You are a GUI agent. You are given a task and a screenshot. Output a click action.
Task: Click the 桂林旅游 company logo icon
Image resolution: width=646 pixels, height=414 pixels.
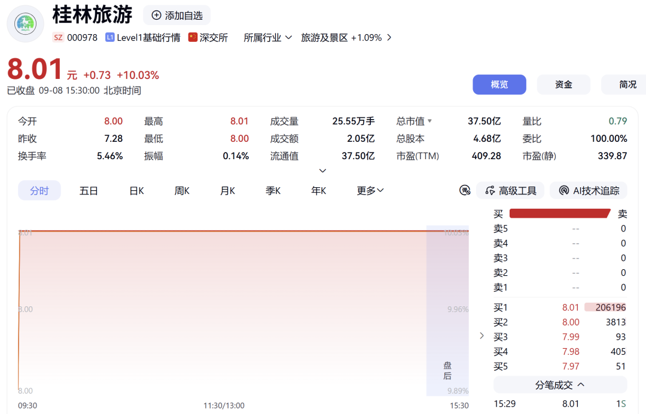(x=25, y=23)
